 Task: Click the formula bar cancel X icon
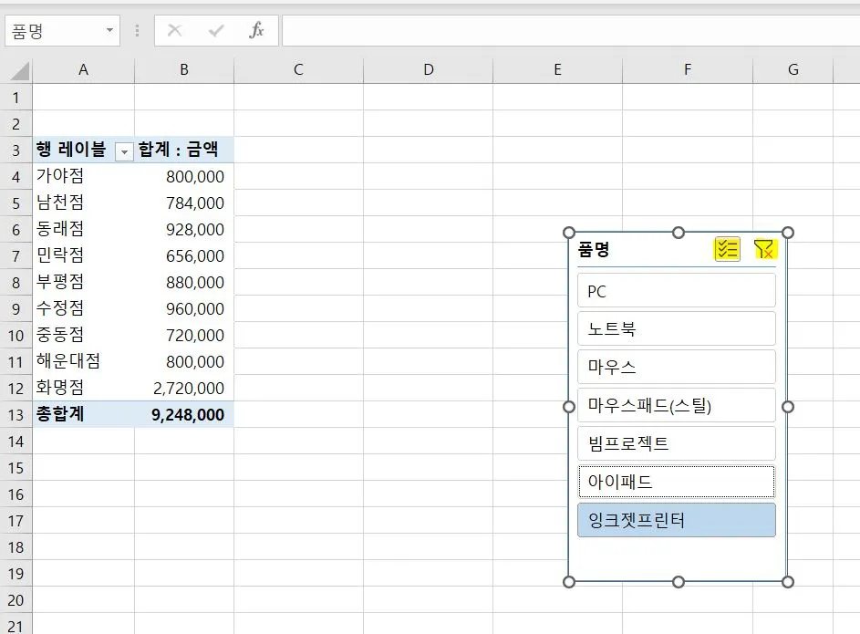coord(174,30)
